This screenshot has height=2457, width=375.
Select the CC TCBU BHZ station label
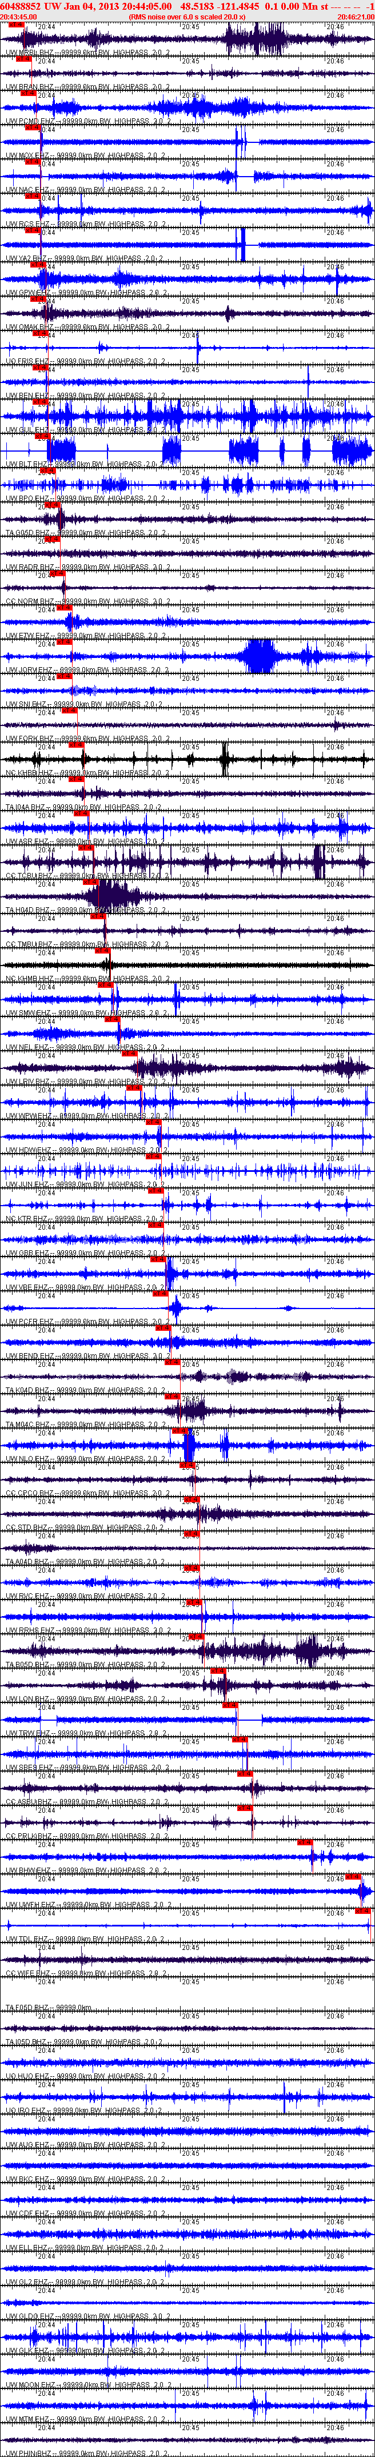pyautogui.click(x=88, y=876)
